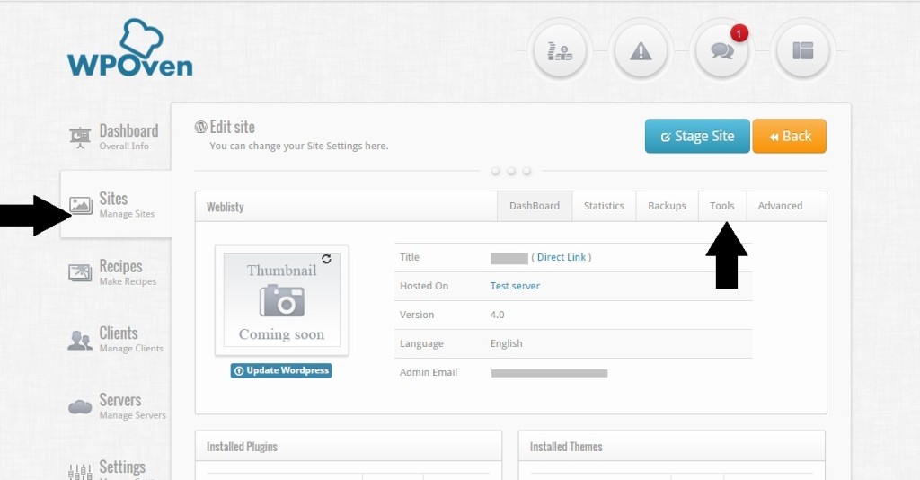Click the Language value English
The width and height of the screenshot is (920, 480).
pyautogui.click(x=507, y=343)
